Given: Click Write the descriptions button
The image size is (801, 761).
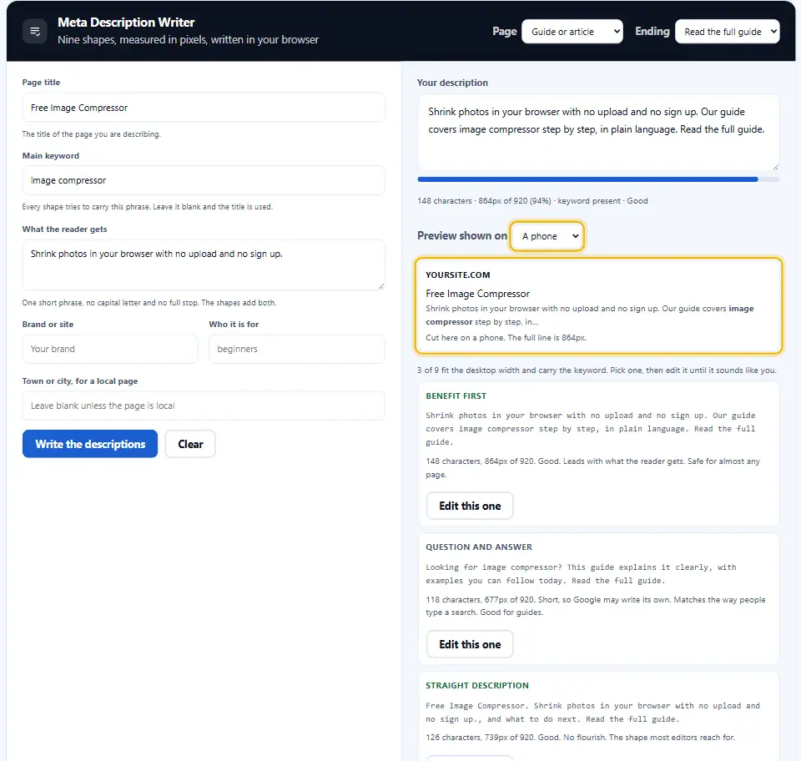Looking at the screenshot, I should [90, 444].
